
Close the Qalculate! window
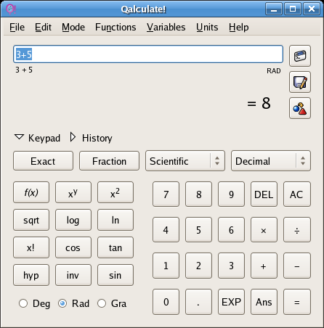tap(312, 9)
